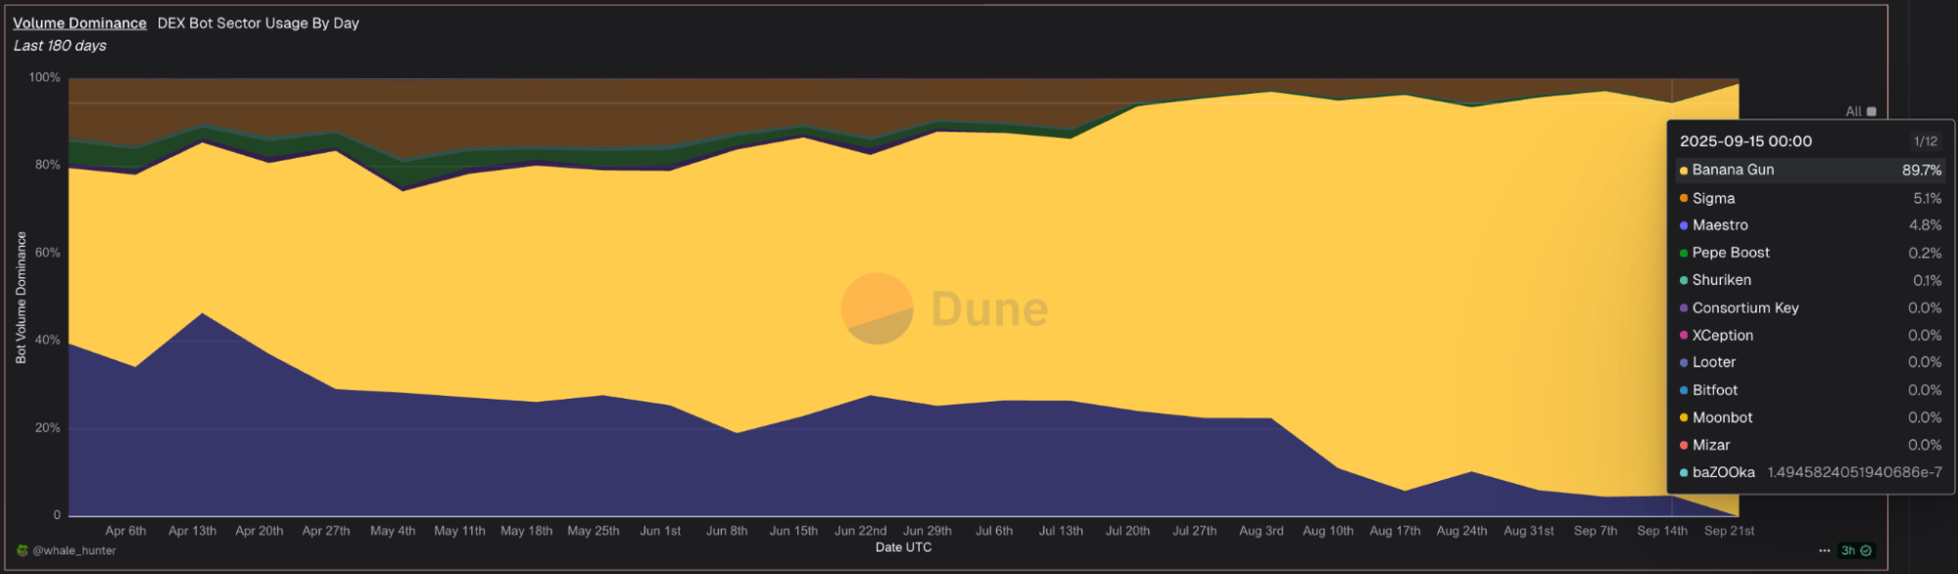This screenshot has height=574, width=1958.
Task: Select the Moonbot tooltip row
Action: 1810,417
